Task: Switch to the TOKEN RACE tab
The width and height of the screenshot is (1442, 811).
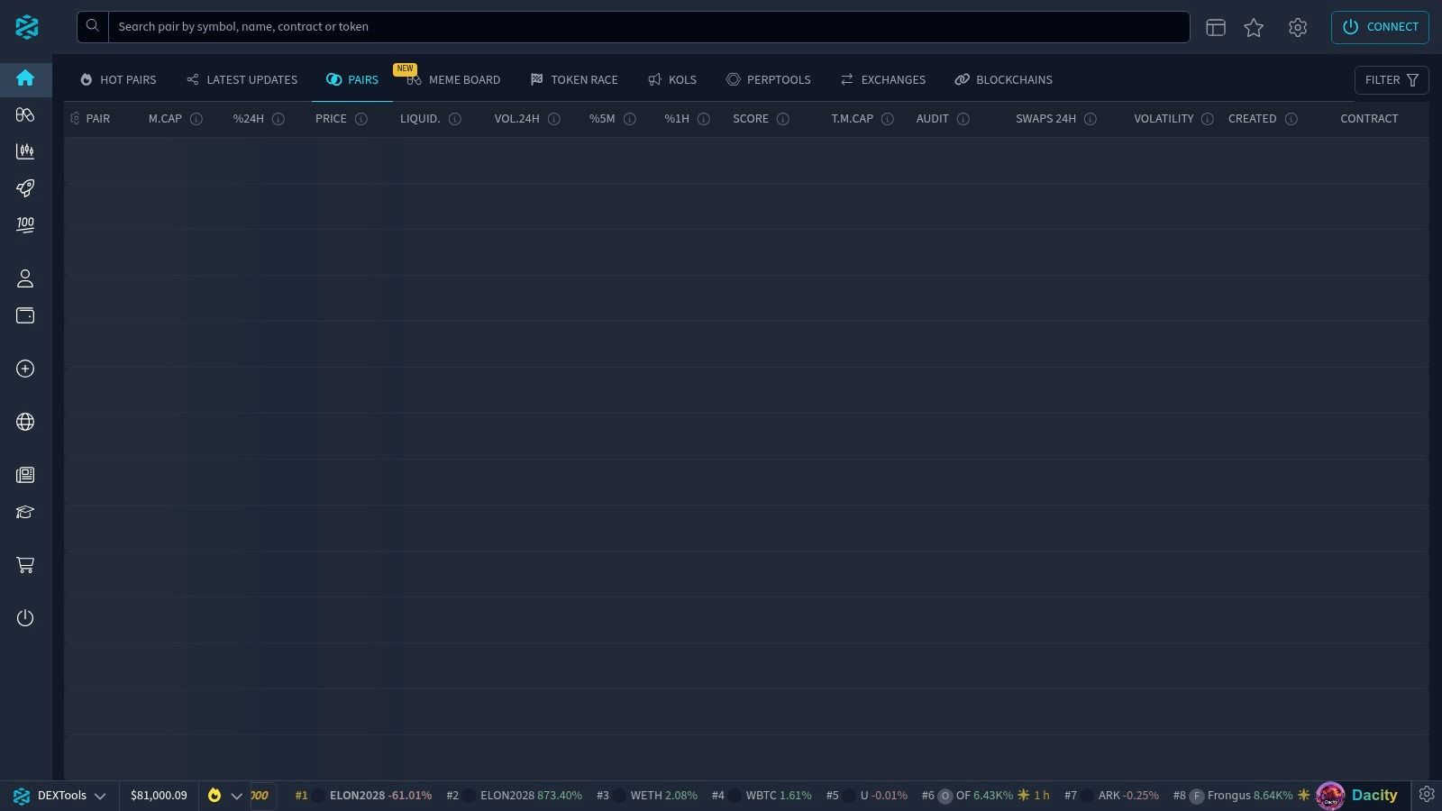Action: (x=574, y=80)
